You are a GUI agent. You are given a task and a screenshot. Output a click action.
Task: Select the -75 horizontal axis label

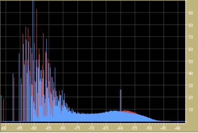coord(77,128)
